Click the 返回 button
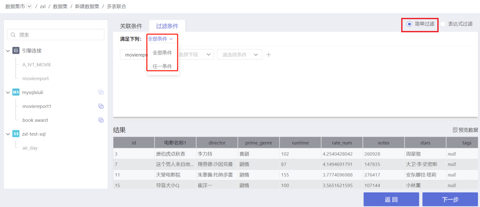 [391, 199]
